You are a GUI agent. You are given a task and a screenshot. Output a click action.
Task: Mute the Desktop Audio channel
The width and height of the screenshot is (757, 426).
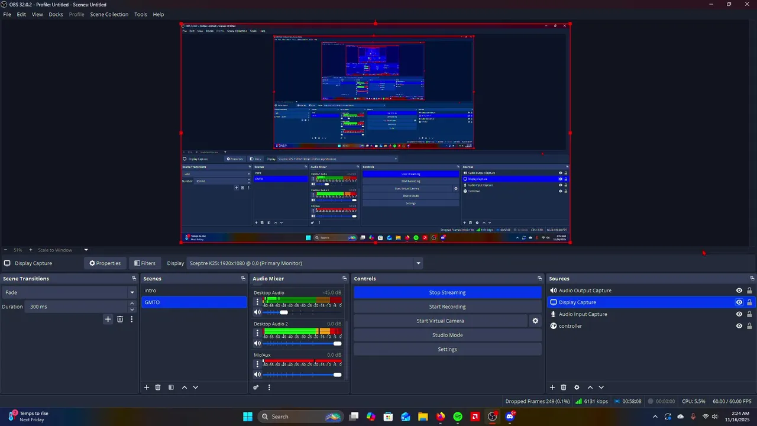pos(257,312)
